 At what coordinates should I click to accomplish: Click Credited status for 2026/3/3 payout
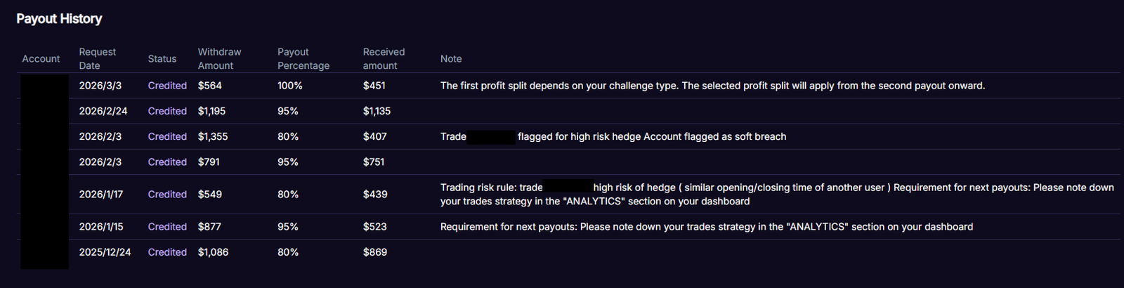pos(167,86)
